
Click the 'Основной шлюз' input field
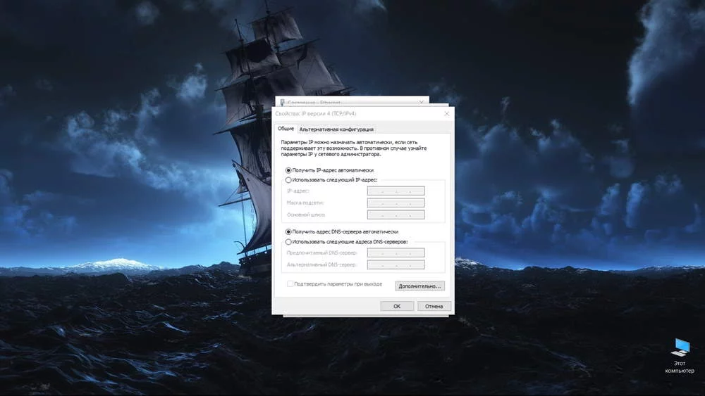click(x=396, y=215)
